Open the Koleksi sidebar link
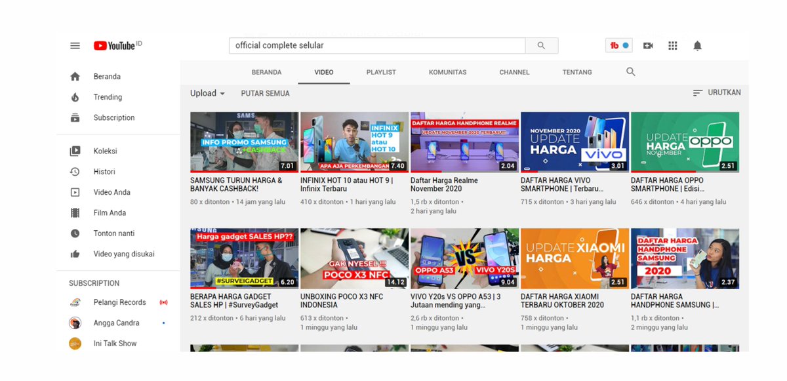This screenshot has width=787, height=381. pos(106,151)
